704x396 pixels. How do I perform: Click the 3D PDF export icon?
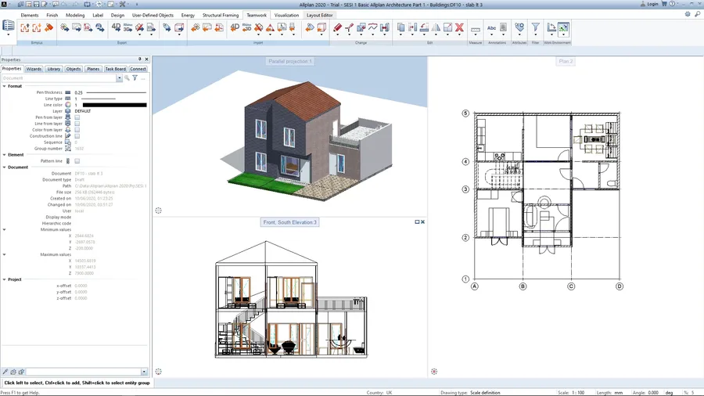tap(88, 28)
